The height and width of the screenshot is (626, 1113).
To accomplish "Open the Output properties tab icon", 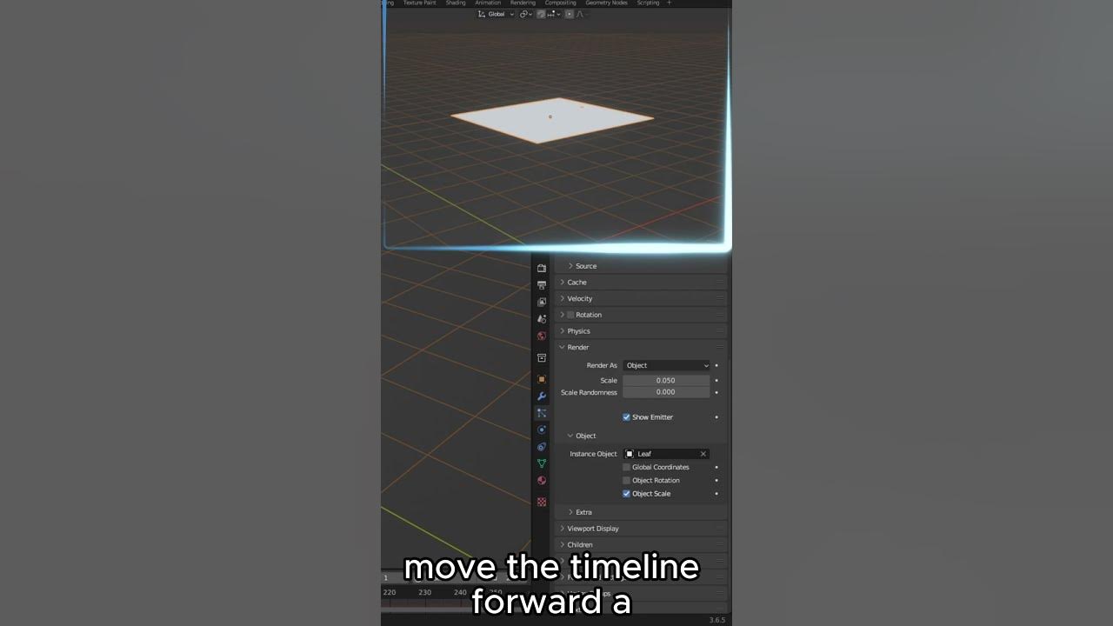I will tap(542, 285).
